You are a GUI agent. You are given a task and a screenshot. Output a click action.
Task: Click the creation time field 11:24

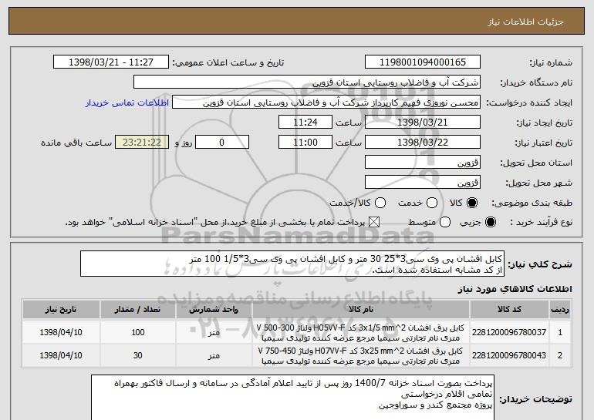(305, 123)
